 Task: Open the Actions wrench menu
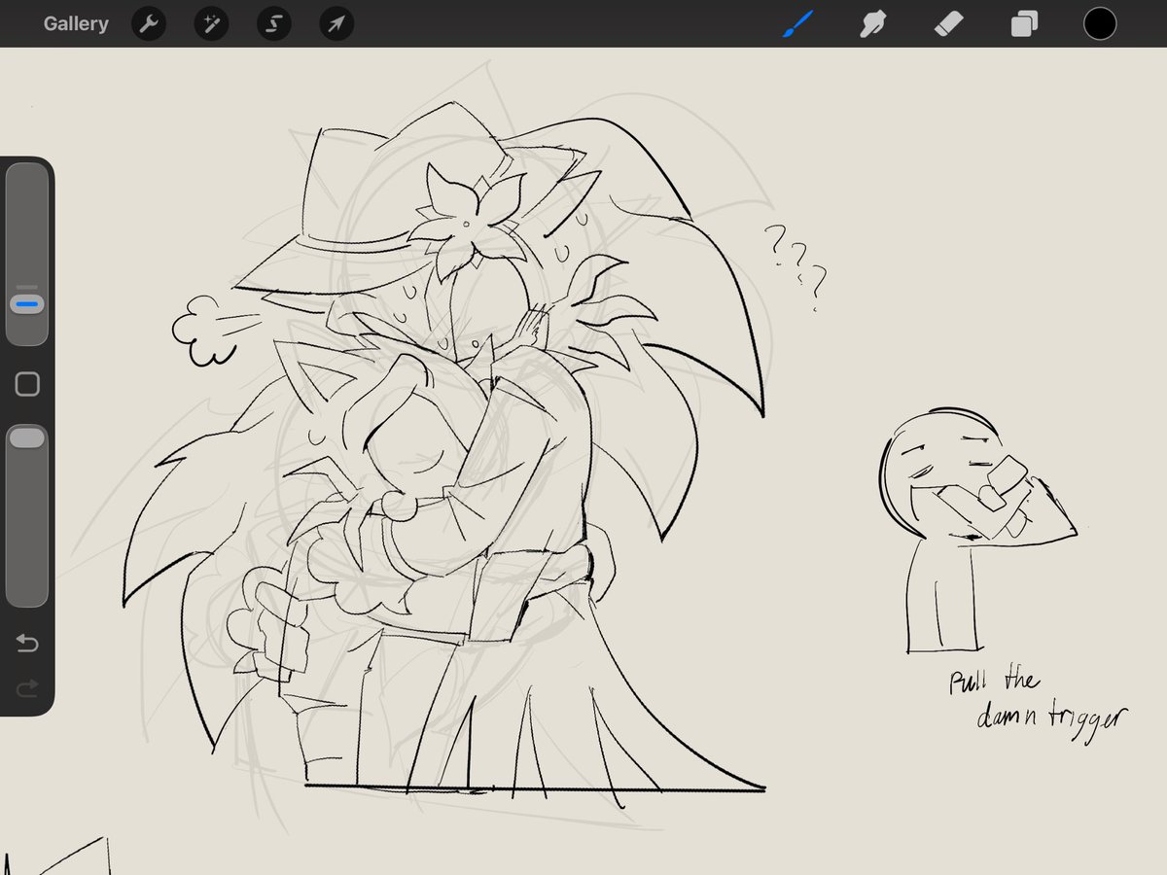pyautogui.click(x=149, y=23)
